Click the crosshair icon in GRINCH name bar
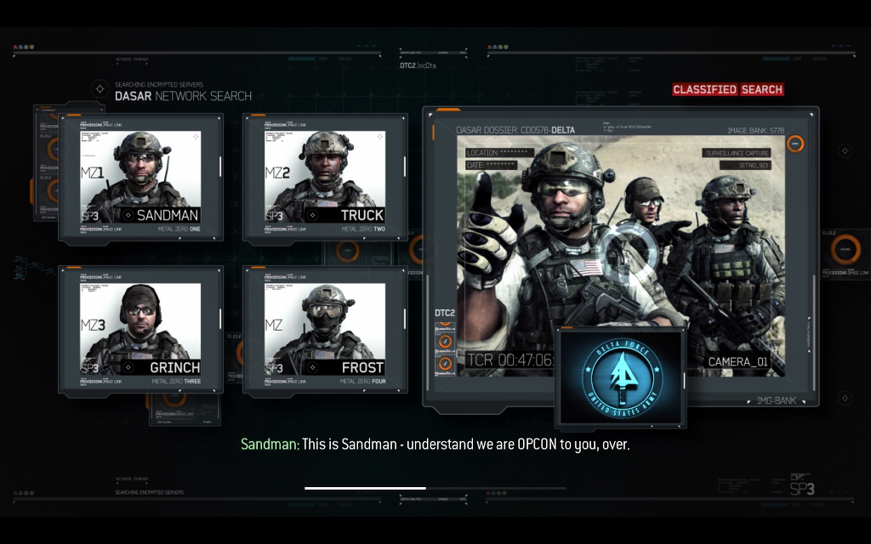Screen dimensions: 871x544 128,367
